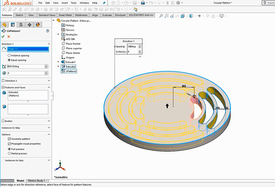
Task: Cancel the pattern with the orange X
Action: tap(9, 37)
